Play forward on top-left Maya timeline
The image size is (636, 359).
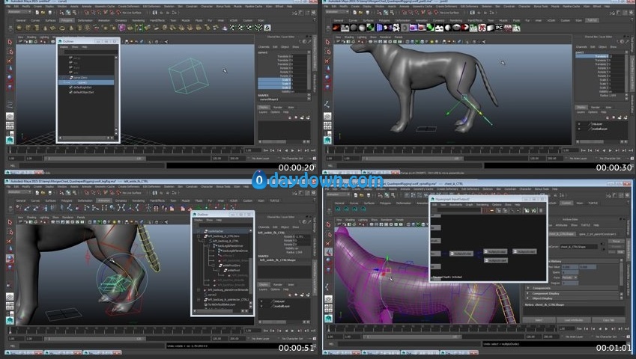tap(293, 150)
